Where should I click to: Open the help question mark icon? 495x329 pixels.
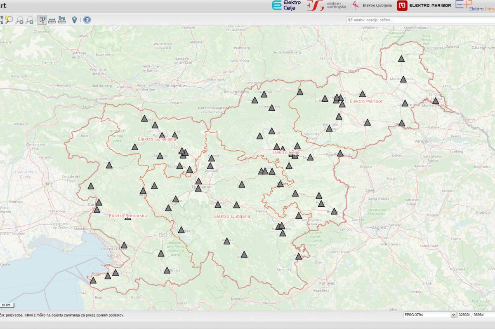[x=87, y=20]
